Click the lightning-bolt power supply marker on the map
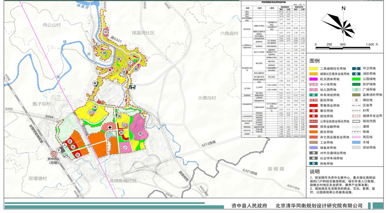Viewport: 387px width, 213px height. [95, 83]
